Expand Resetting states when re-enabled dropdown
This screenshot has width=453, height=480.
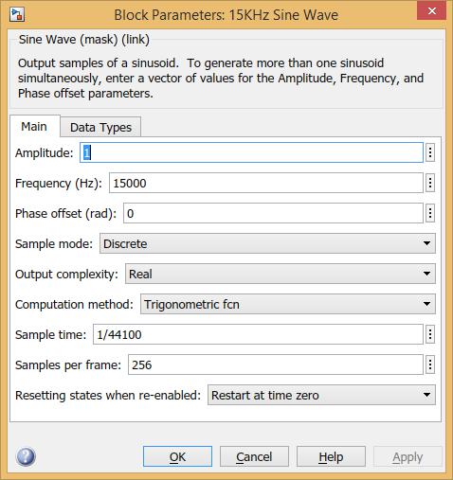tap(321, 395)
